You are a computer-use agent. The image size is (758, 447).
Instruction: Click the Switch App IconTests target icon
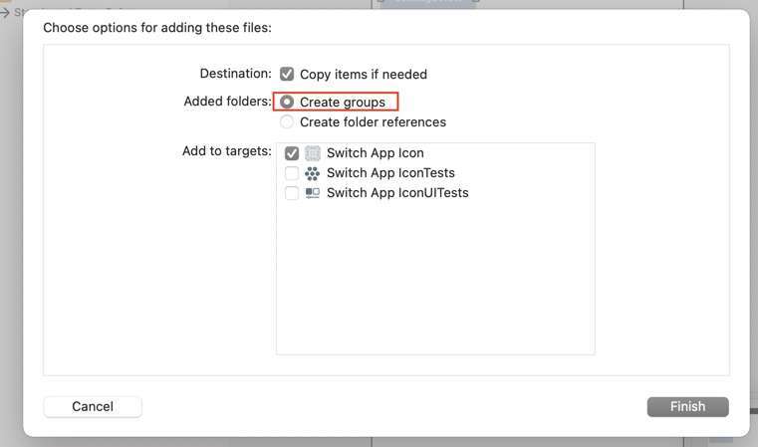pyautogui.click(x=313, y=173)
